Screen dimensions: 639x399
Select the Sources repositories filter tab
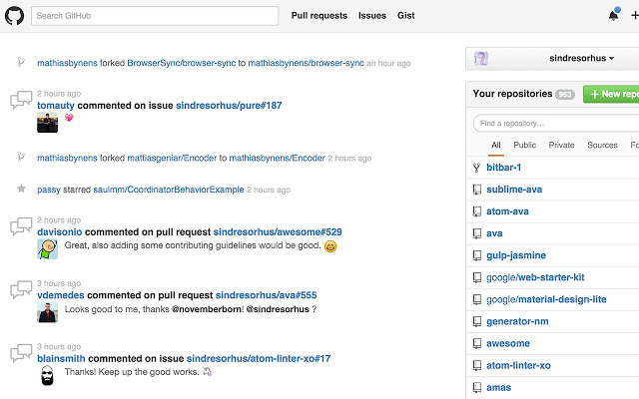tap(602, 146)
